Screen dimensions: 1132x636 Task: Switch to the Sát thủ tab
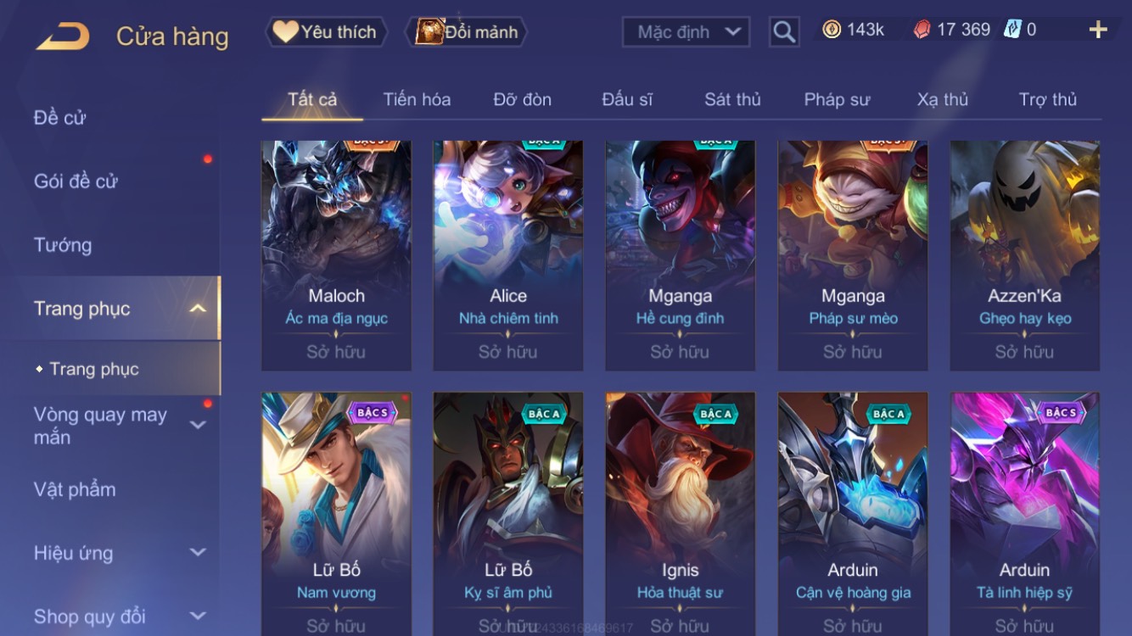point(732,99)
